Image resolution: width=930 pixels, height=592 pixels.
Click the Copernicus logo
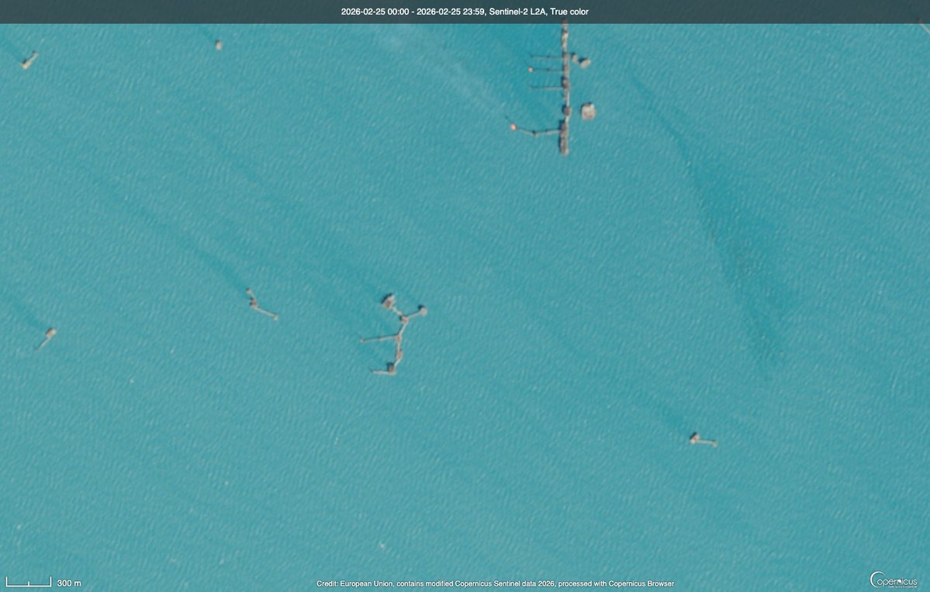(x=894, y=580)
